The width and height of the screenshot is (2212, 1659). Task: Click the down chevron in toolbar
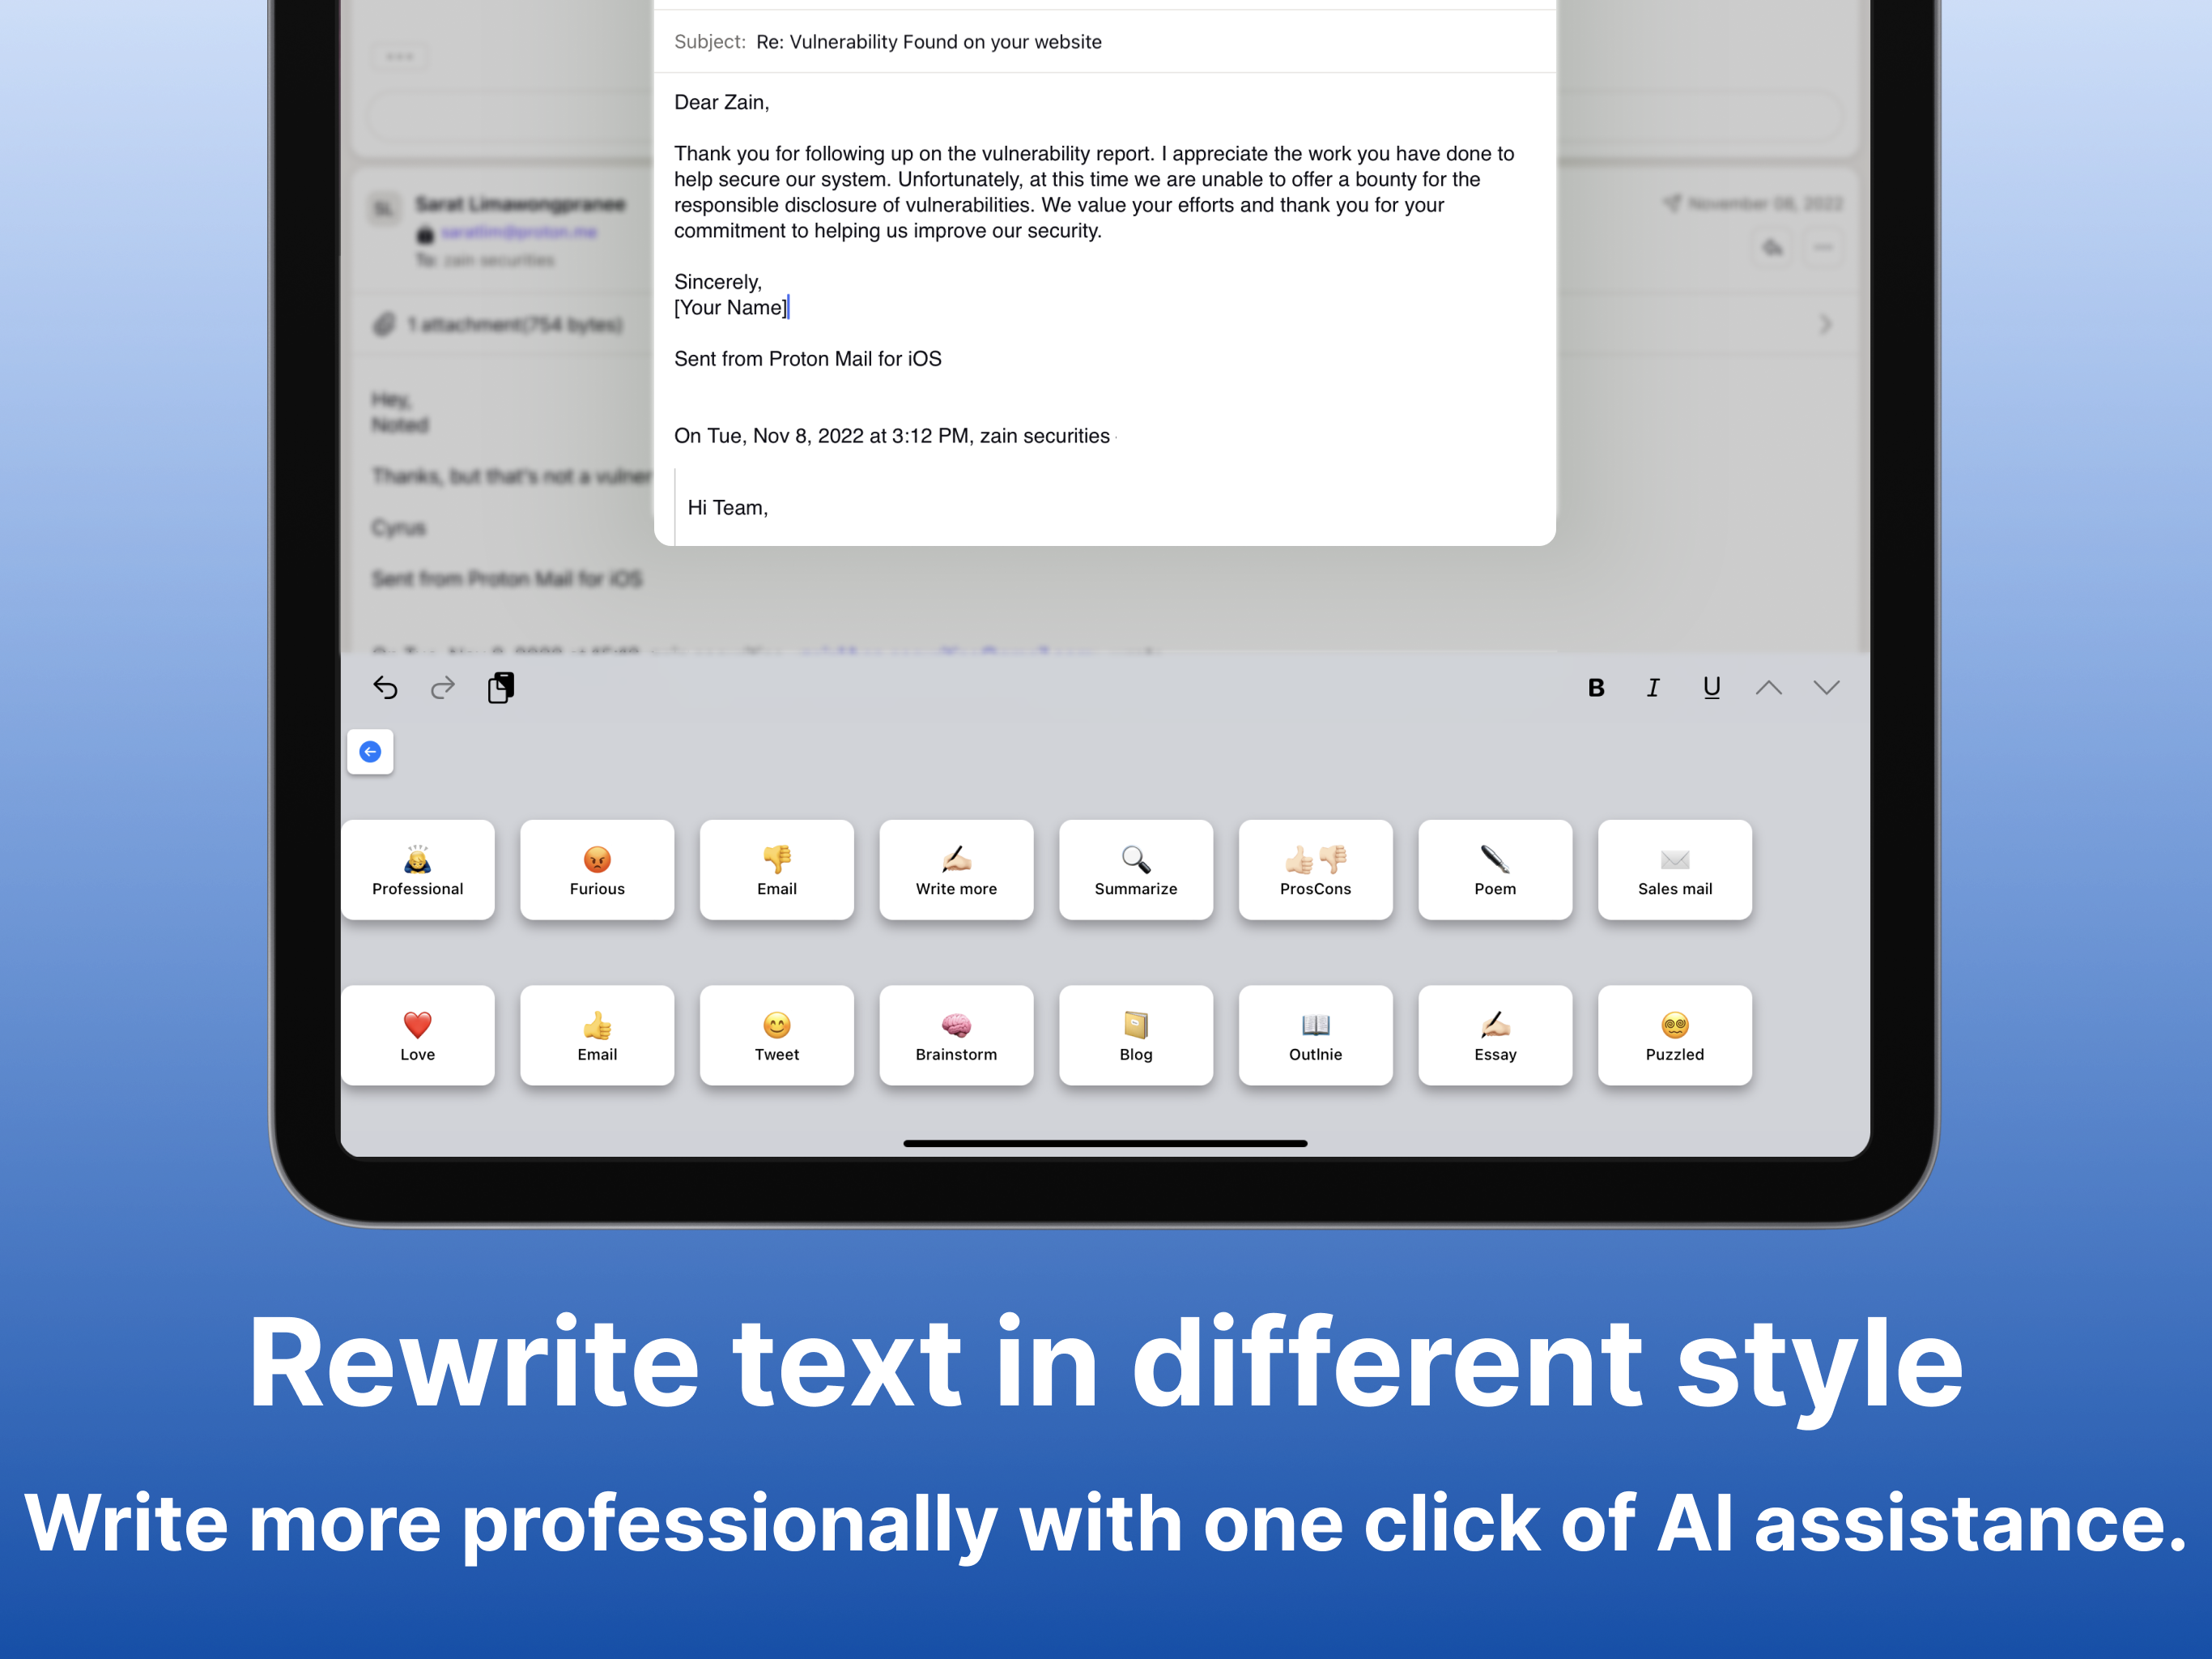click(1826, 689)
